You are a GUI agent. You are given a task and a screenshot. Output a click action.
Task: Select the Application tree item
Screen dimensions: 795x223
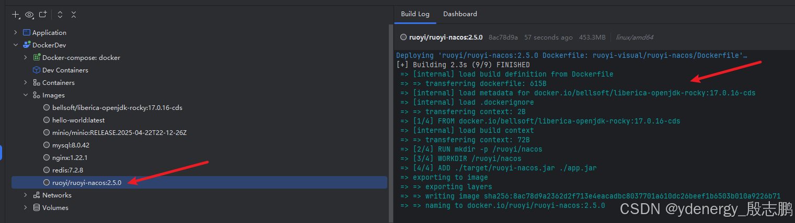(49, 32)
